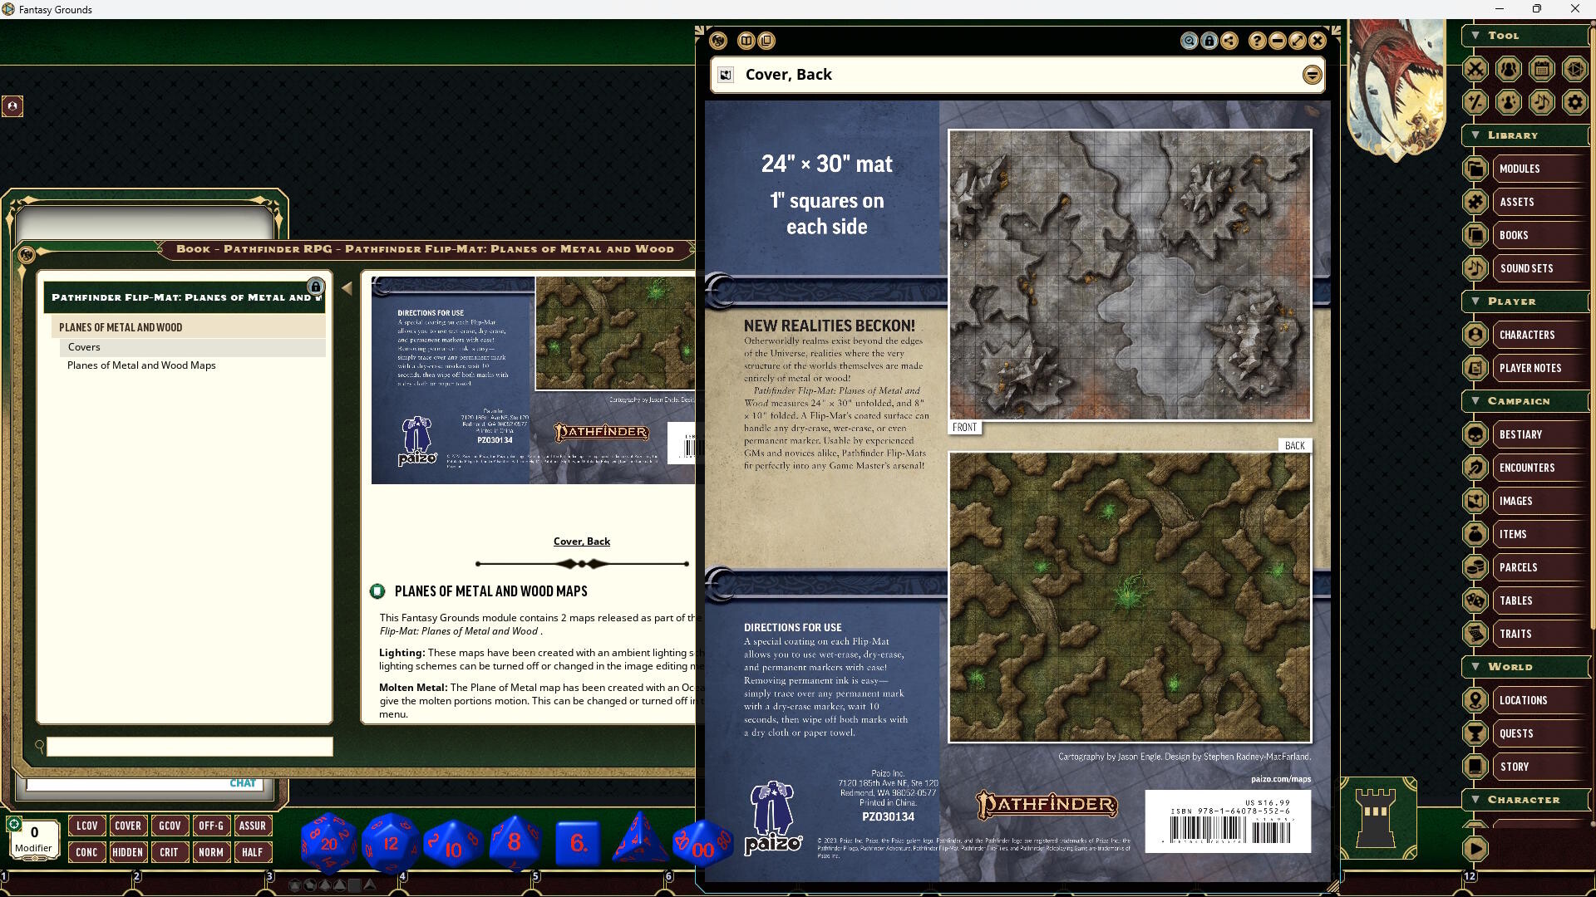The width and height of the screenshot is (1596, 897).
Task: Click the copy pages icon in image window toolbar
Action: (x=766, y=41)
